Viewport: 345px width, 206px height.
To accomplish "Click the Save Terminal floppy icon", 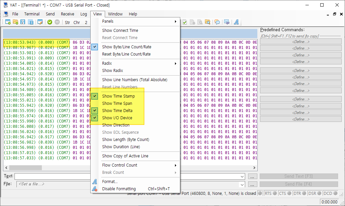I will pyautogui.click(x=23, y=22).
